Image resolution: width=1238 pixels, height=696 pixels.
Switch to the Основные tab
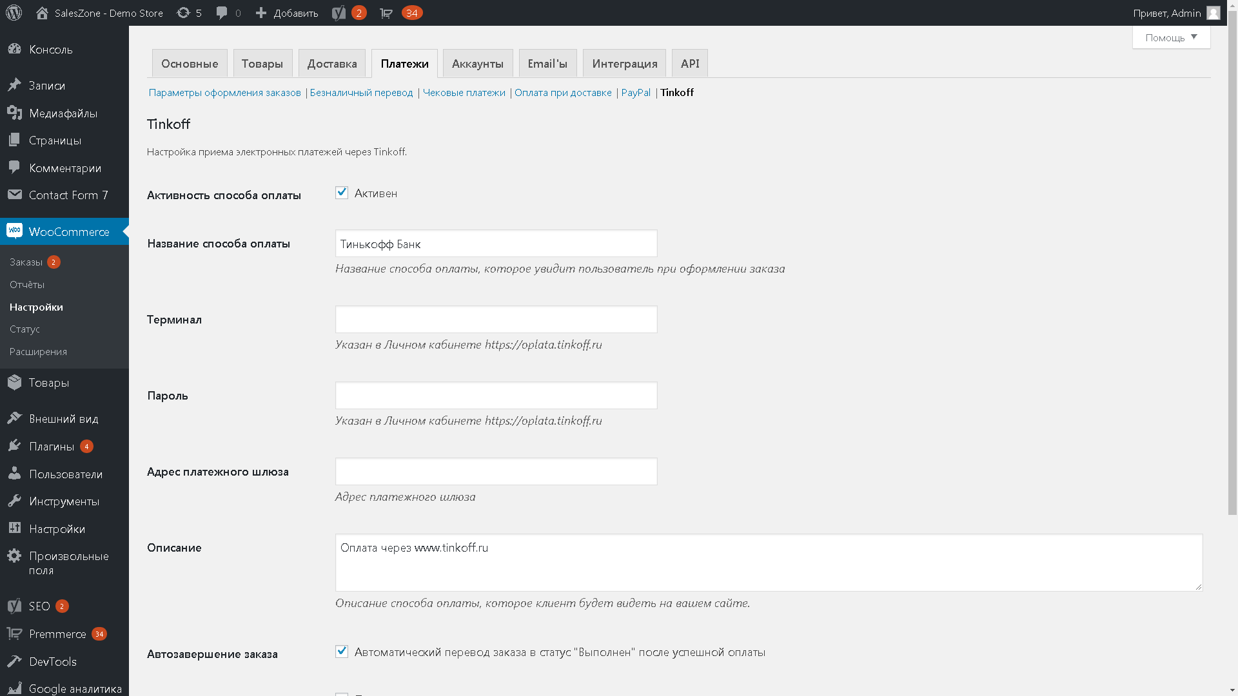pos(190,63)
